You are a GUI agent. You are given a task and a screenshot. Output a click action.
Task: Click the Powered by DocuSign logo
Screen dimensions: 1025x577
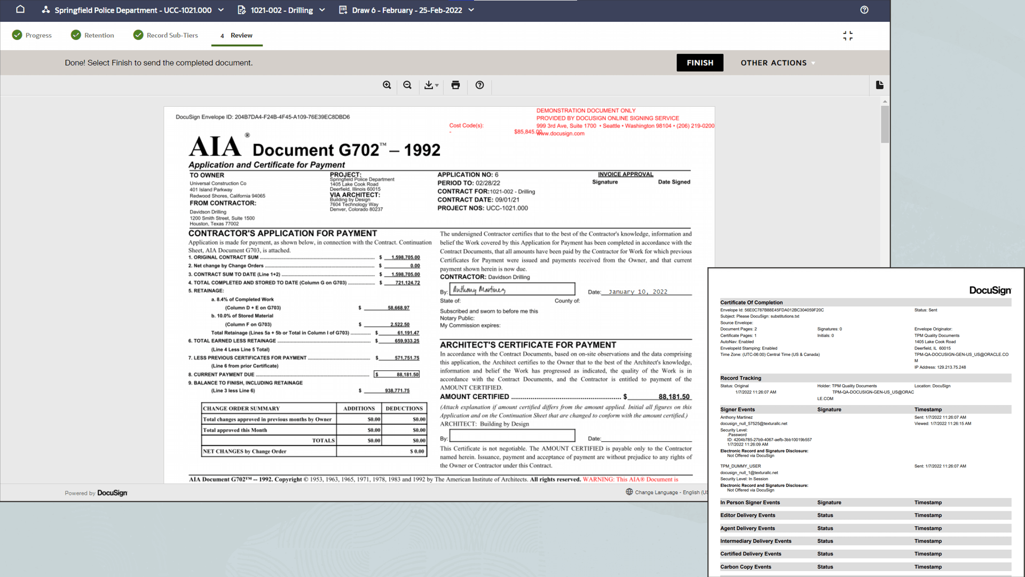(96, 493)
